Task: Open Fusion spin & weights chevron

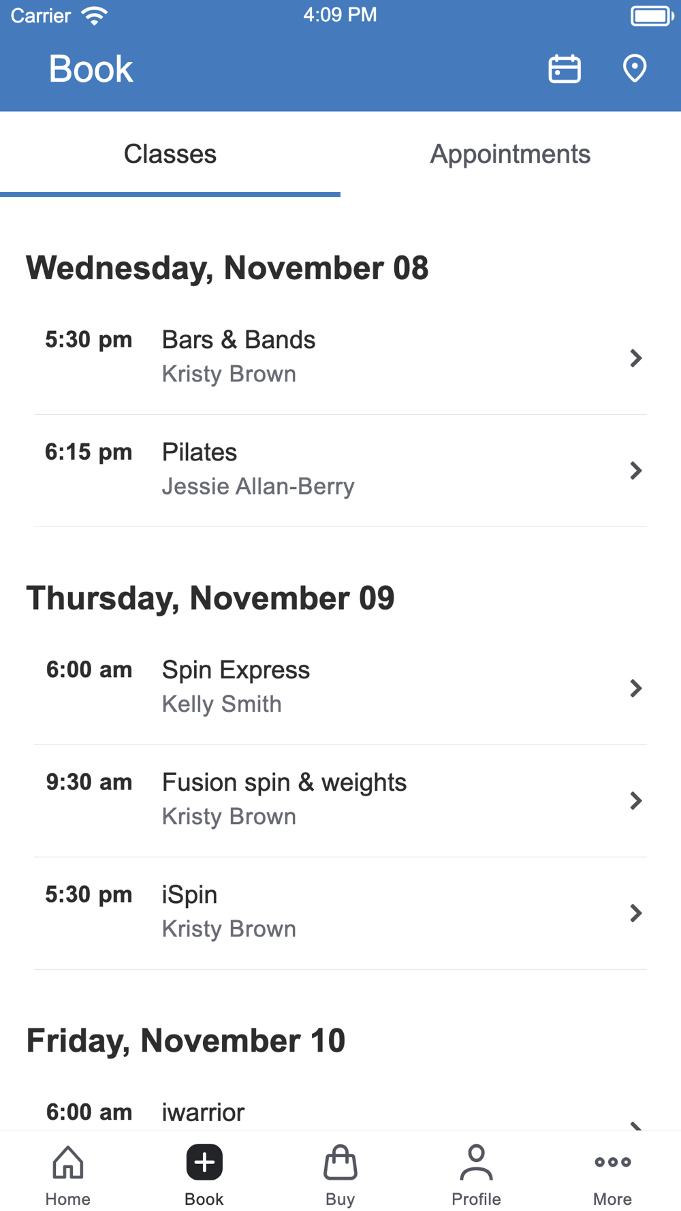Action: tap(636, 801)
